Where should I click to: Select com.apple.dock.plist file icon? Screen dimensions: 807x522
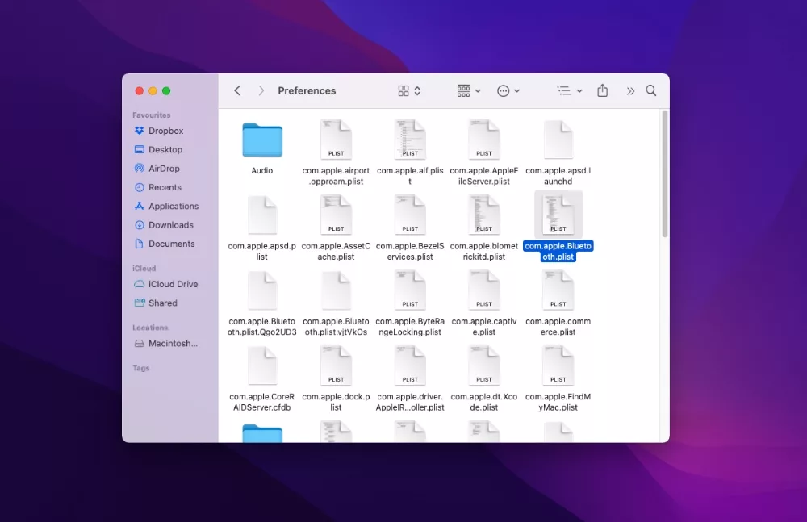coord(336,366)
